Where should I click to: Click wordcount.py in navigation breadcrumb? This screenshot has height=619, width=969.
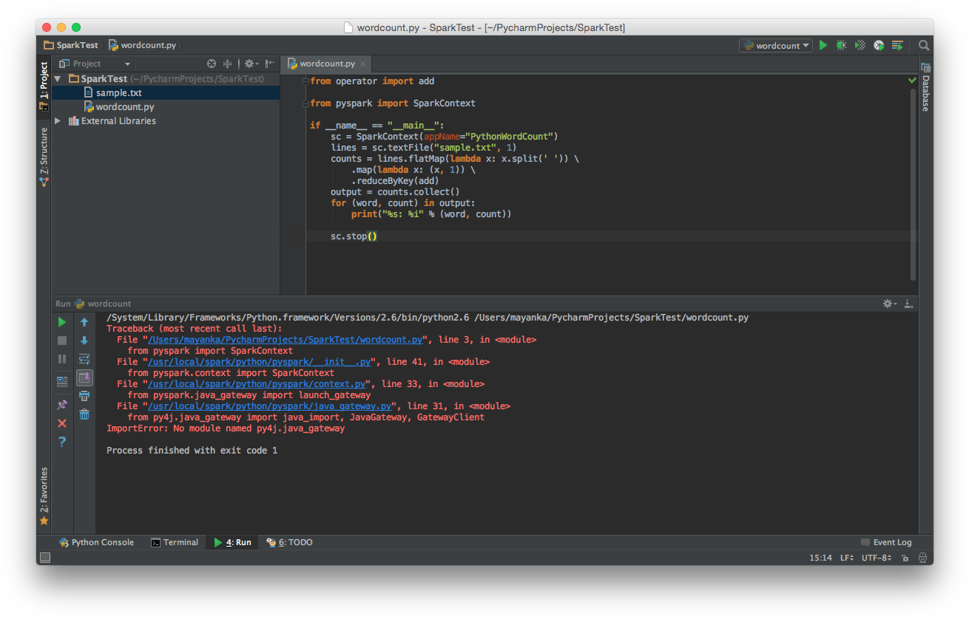142,45
